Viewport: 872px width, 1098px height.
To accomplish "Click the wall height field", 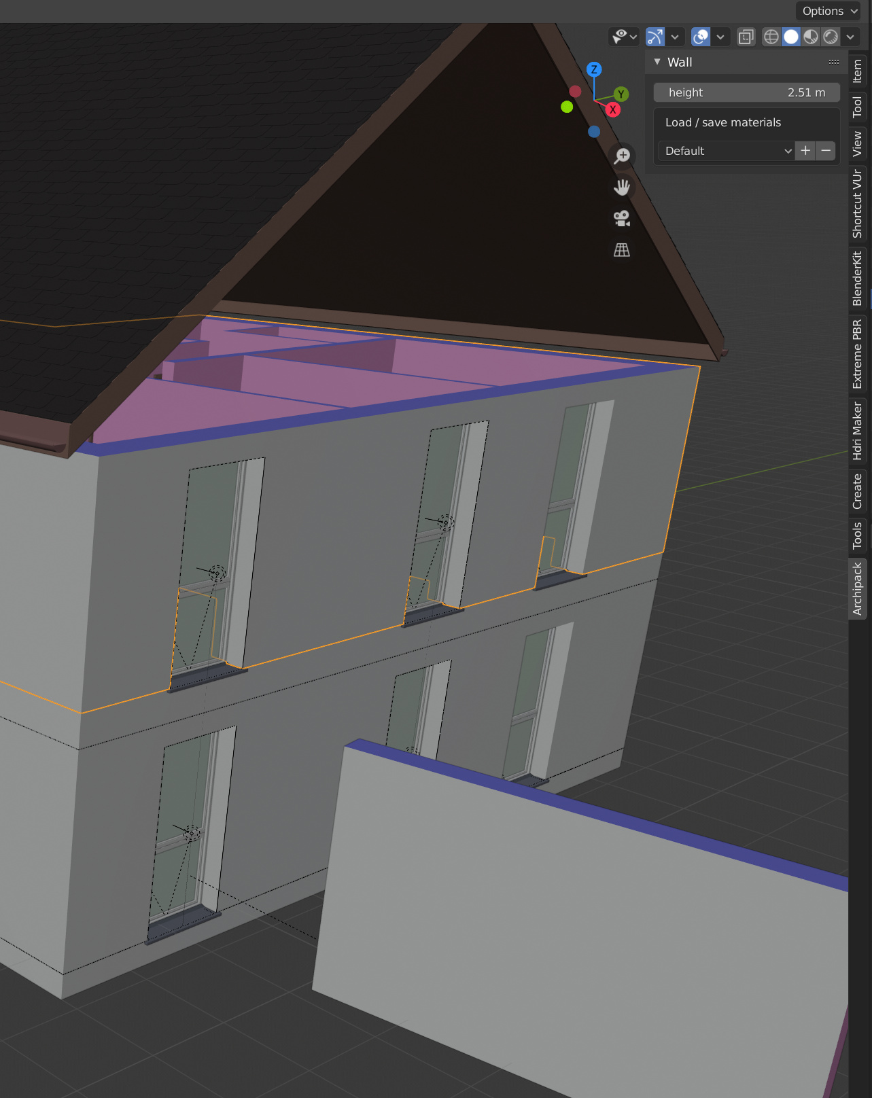I will pos(747,92).
